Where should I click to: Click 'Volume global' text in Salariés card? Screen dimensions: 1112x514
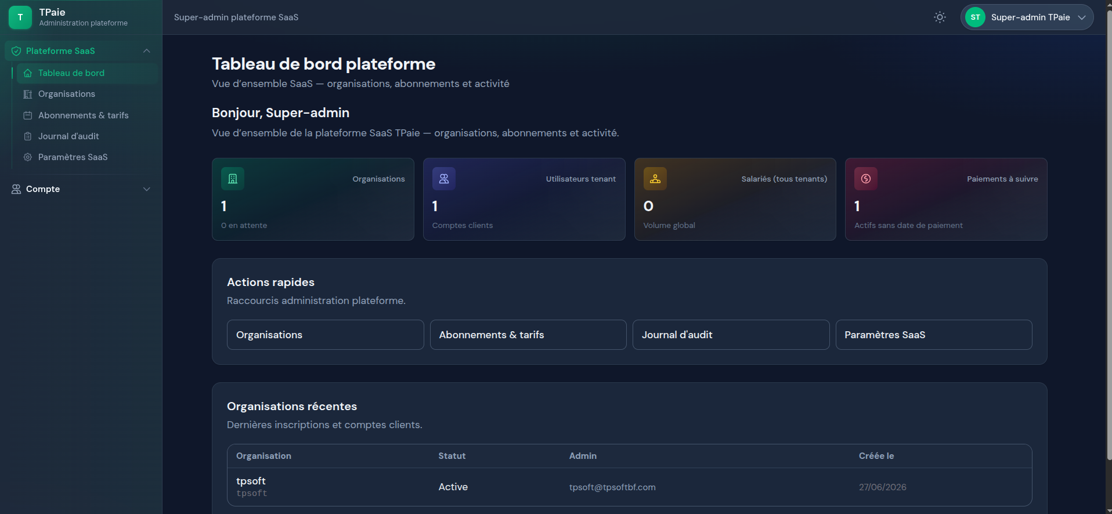pyautogui.click(x=669, y=225)
